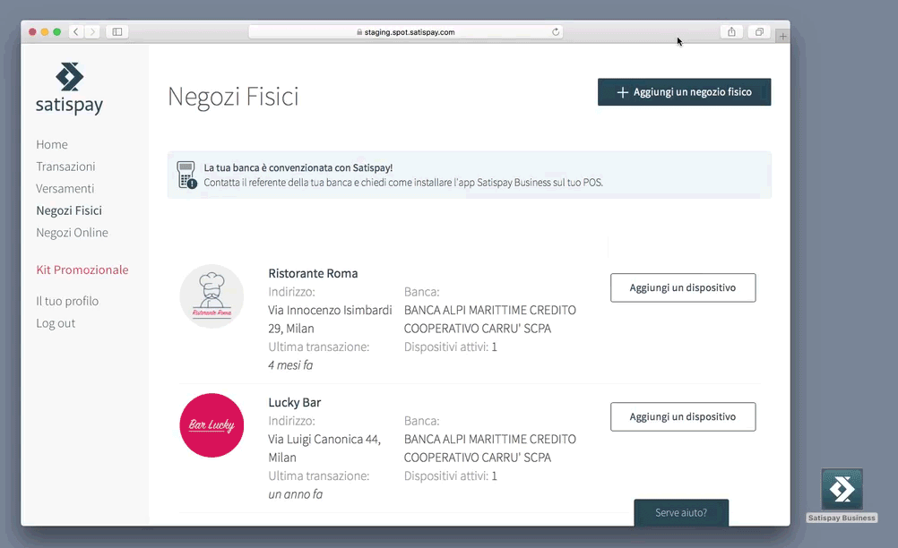Click the 'Banca:' label under Lucky Bar
The height and width of the screenshot is (548, 898).
(x=422, y=421)
